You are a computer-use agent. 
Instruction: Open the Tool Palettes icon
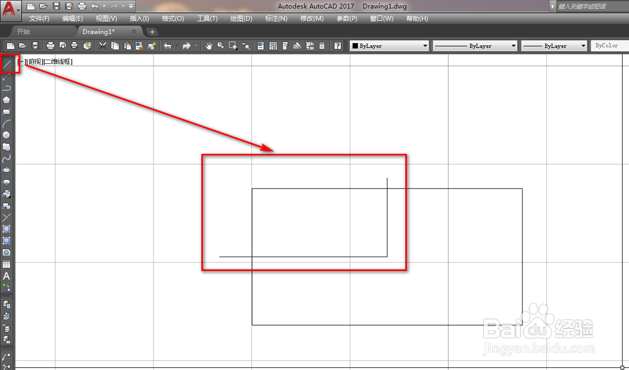[285, 46]
